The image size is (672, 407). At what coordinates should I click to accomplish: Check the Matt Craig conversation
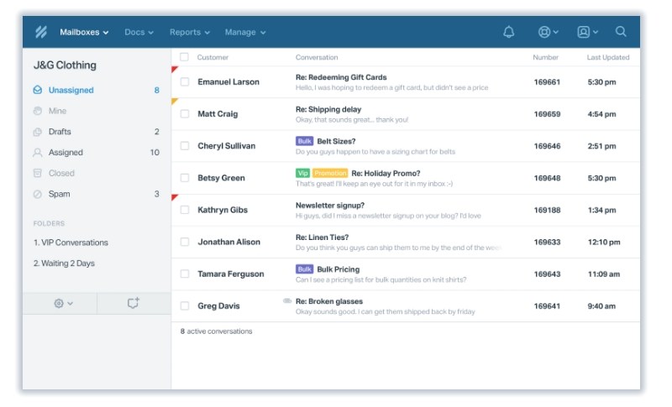(x=185, y=114)
